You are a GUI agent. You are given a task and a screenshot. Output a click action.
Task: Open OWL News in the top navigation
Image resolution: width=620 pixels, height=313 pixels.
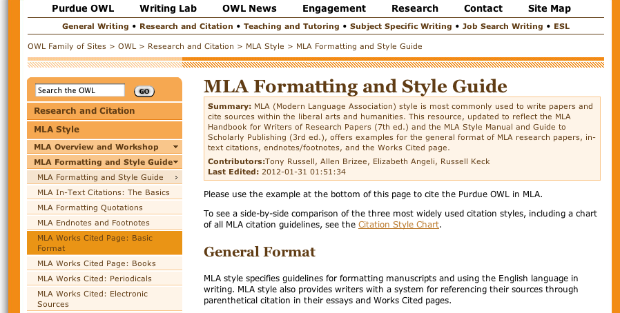tap(249, 8)
